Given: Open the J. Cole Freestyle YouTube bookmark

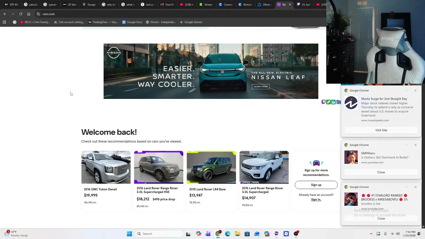Looking at the screenshot, I should pos(35,22).
